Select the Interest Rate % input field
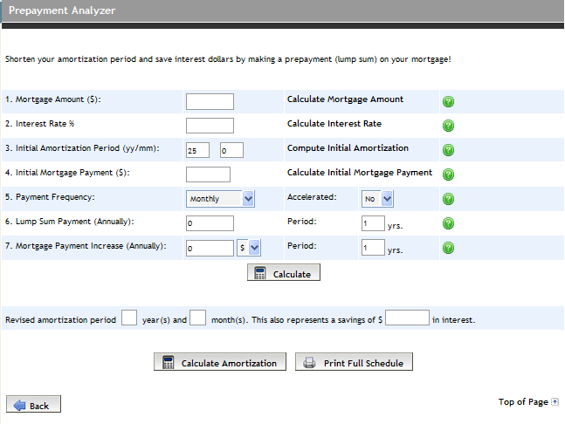The width and height of the screenshot is (565, 424). coord(210,126)
